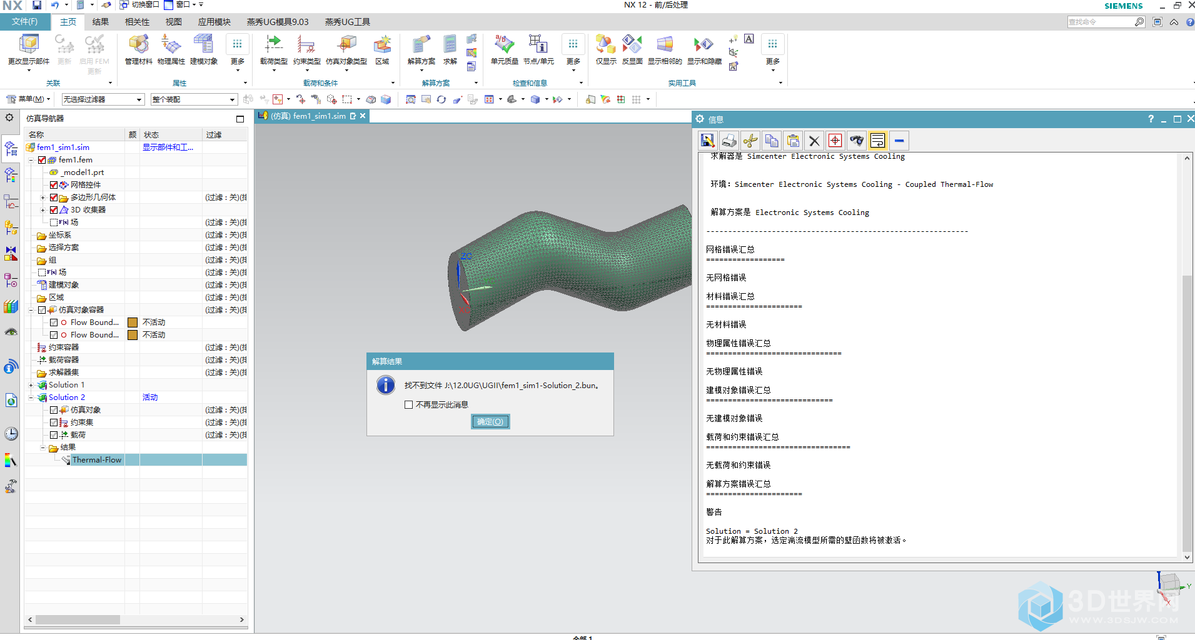The image size is (1195, 640).
Task: Open the clock history sidebar icon
Action: coord(11,434)
